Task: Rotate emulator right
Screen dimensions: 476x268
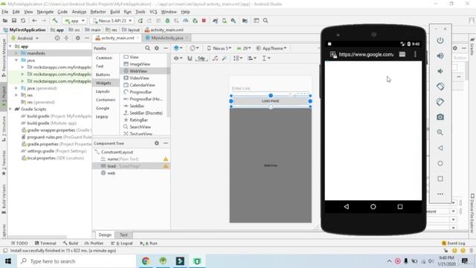Action: point(440,102)
